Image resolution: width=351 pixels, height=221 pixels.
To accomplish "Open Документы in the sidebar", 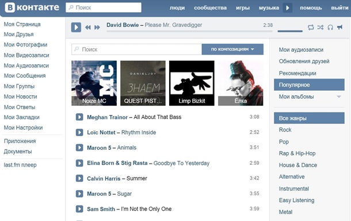I will click(x=18, y=152).
